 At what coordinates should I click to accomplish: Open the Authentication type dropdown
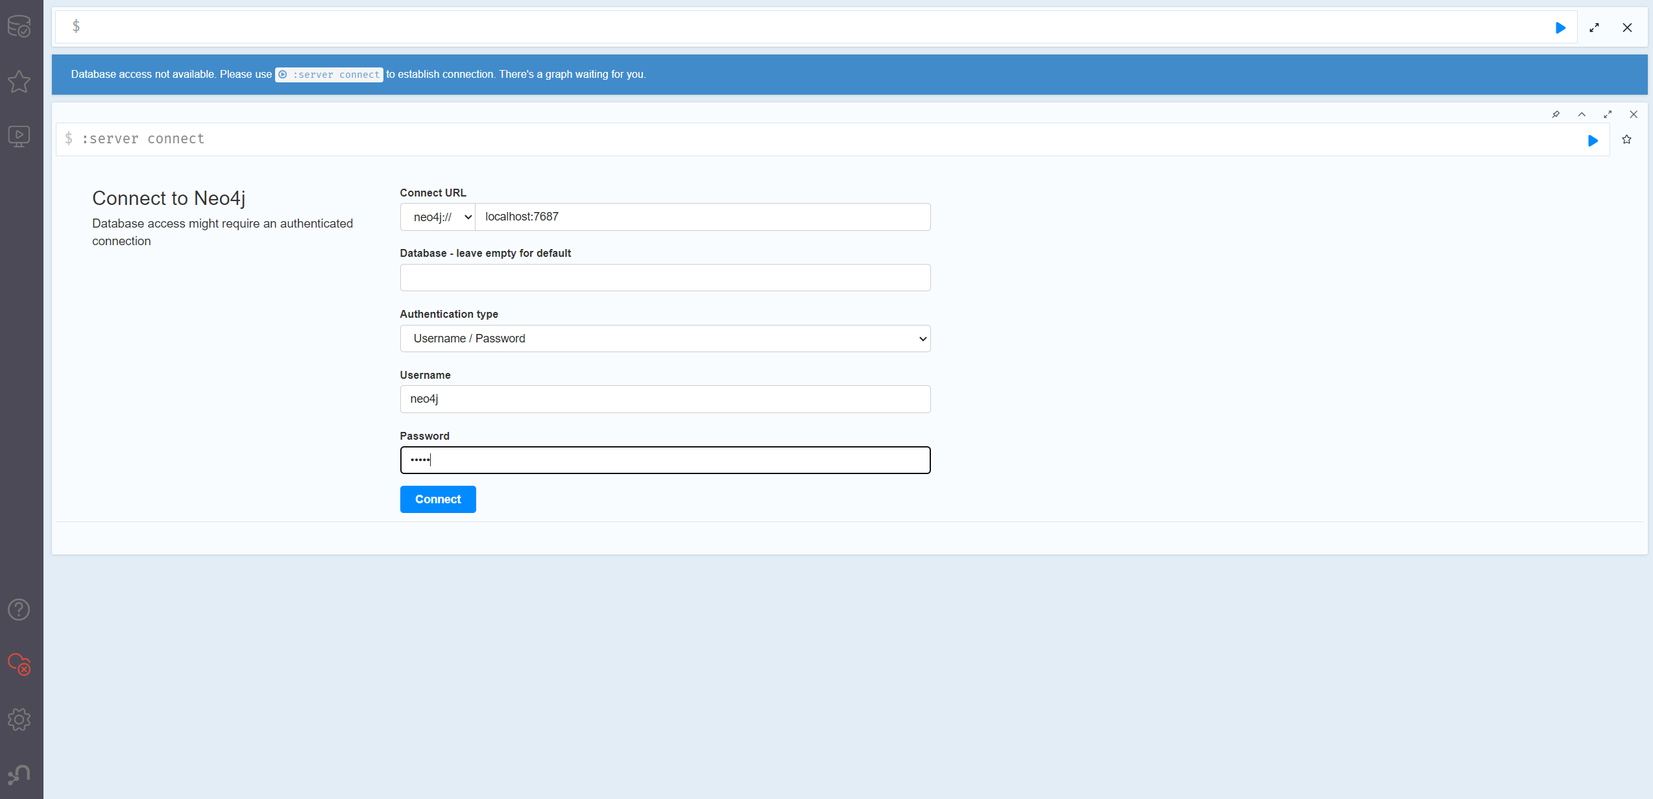click(665, 339)
